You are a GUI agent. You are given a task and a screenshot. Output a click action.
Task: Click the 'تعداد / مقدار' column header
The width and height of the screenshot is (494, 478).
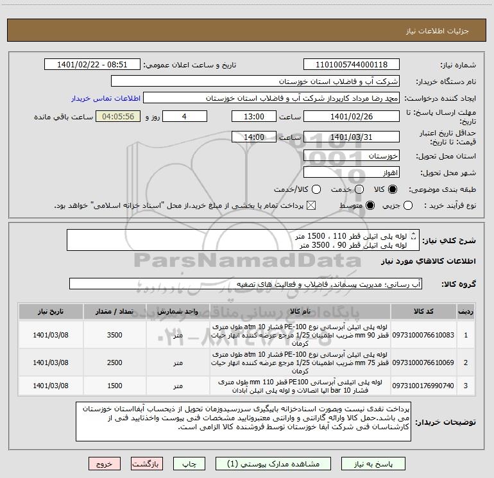pos(114,311)
